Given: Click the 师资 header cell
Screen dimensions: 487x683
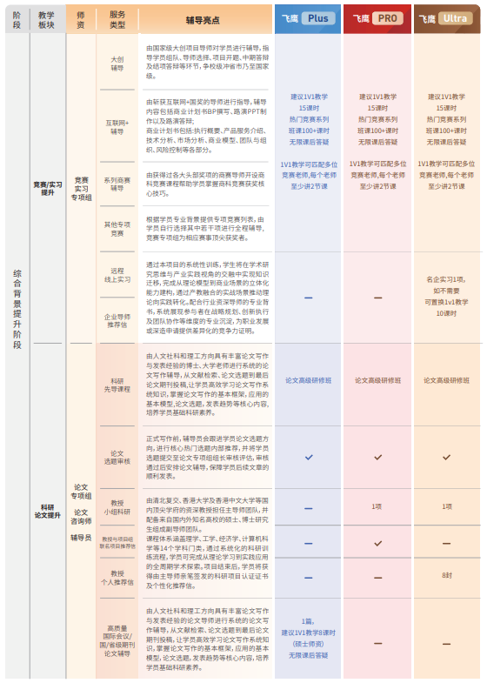Looking at the screenshot, I should pos(81,20).
